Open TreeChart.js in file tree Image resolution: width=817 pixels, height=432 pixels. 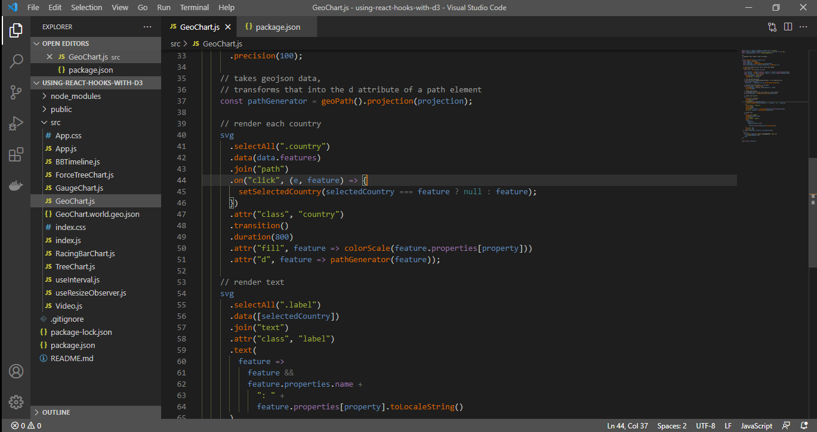[x=95, y=266]
